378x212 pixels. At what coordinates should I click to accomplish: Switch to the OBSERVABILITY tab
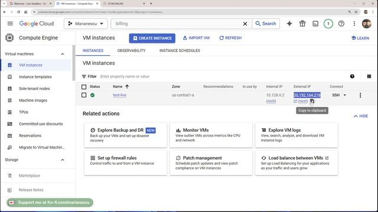[x=131, y=51]
